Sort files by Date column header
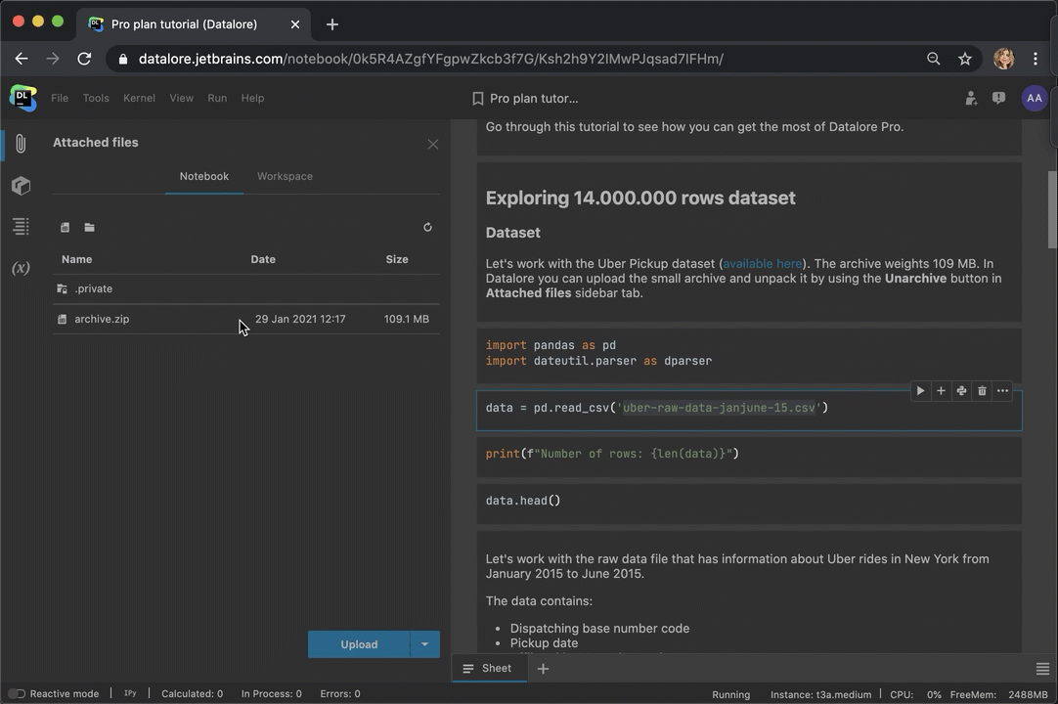The width and height of the screenshot is (1058, 704). 263,259
